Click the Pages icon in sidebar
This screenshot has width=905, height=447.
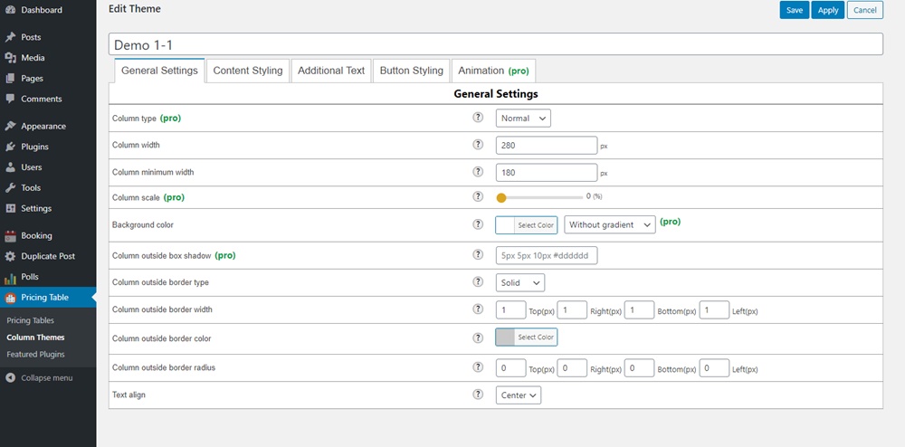(10, 79)
